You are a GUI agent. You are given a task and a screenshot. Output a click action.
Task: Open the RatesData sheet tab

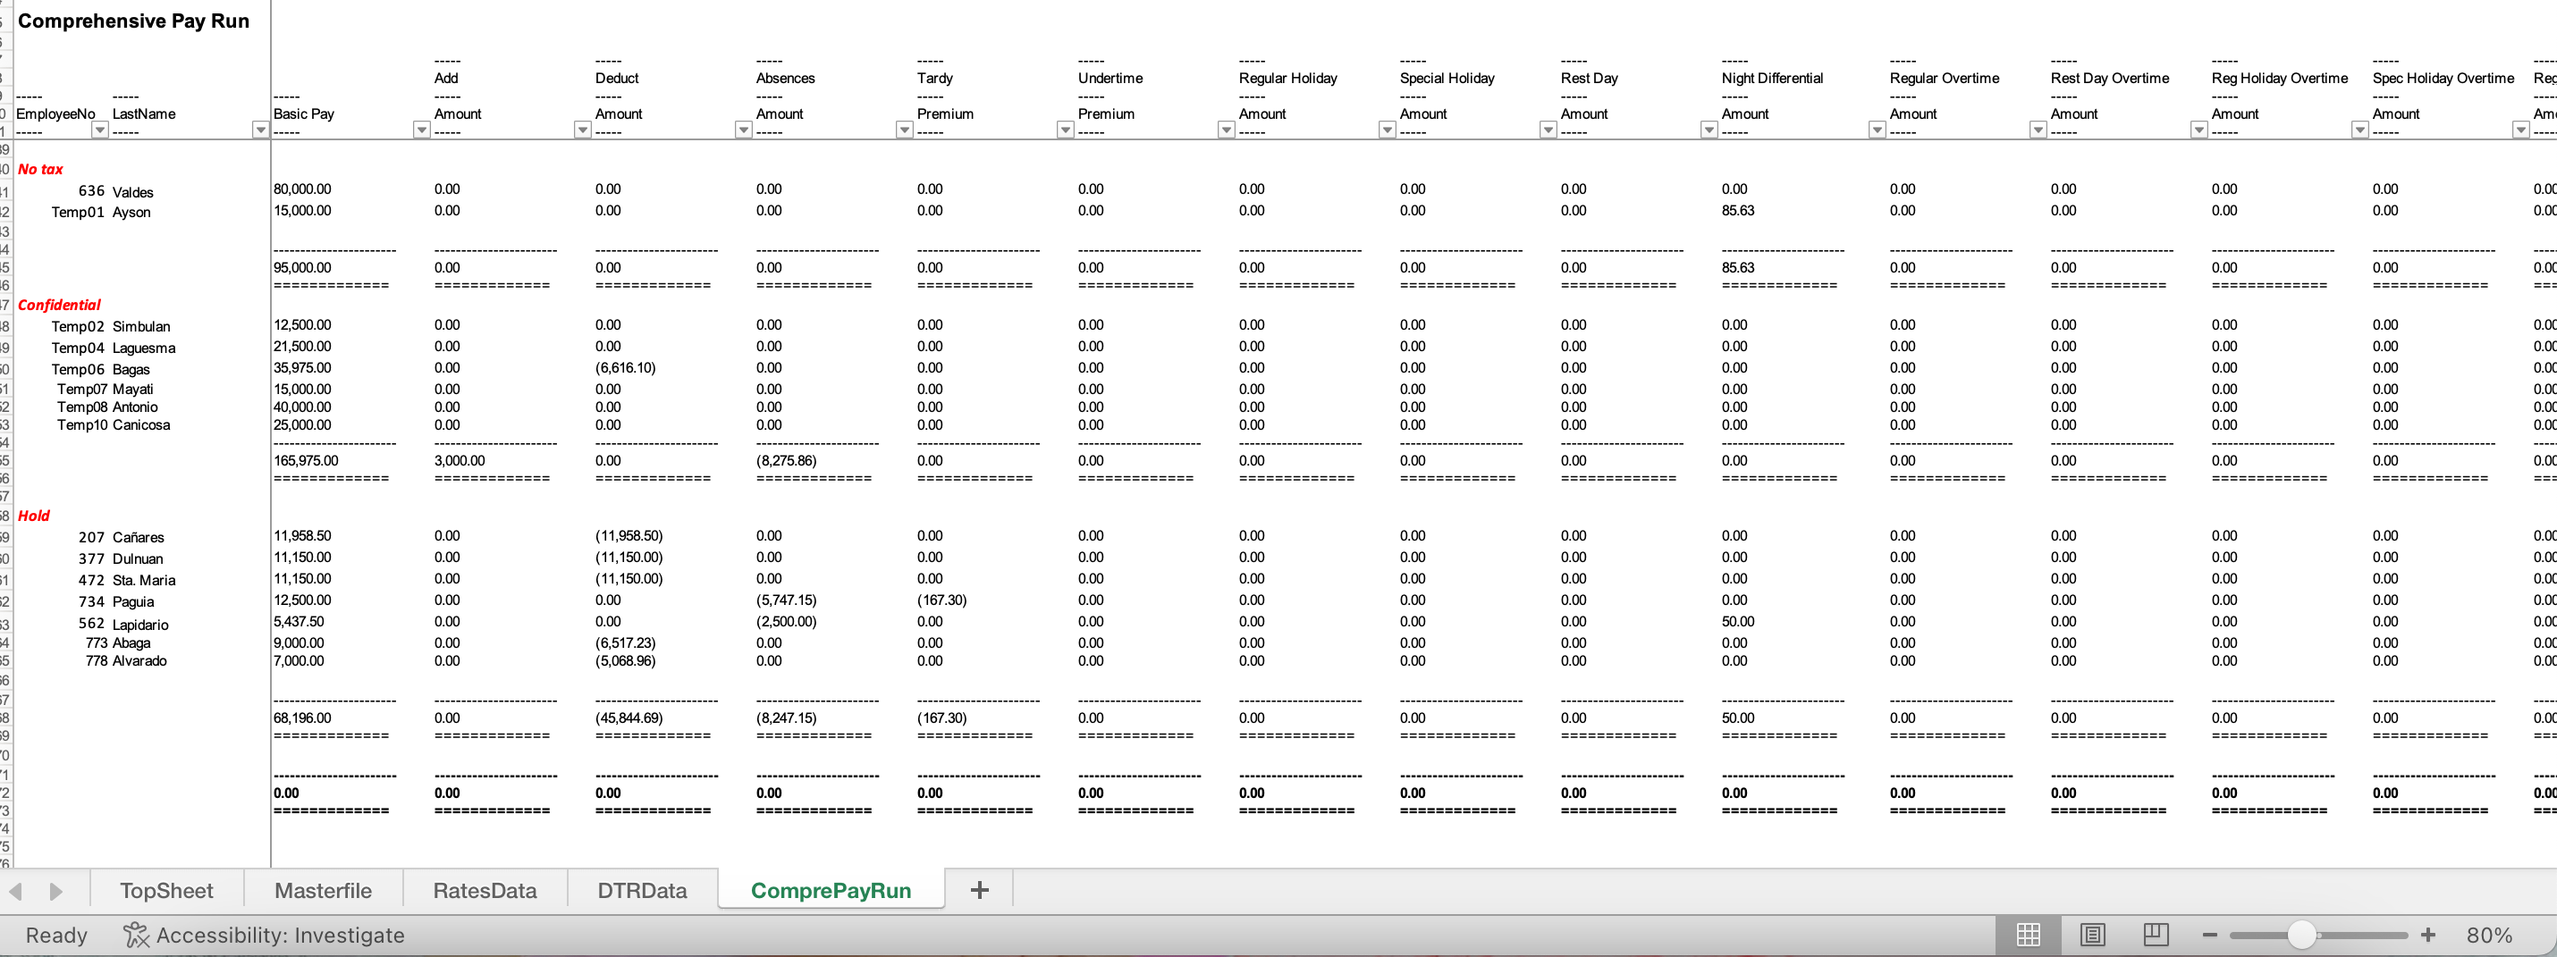point(485,891)
